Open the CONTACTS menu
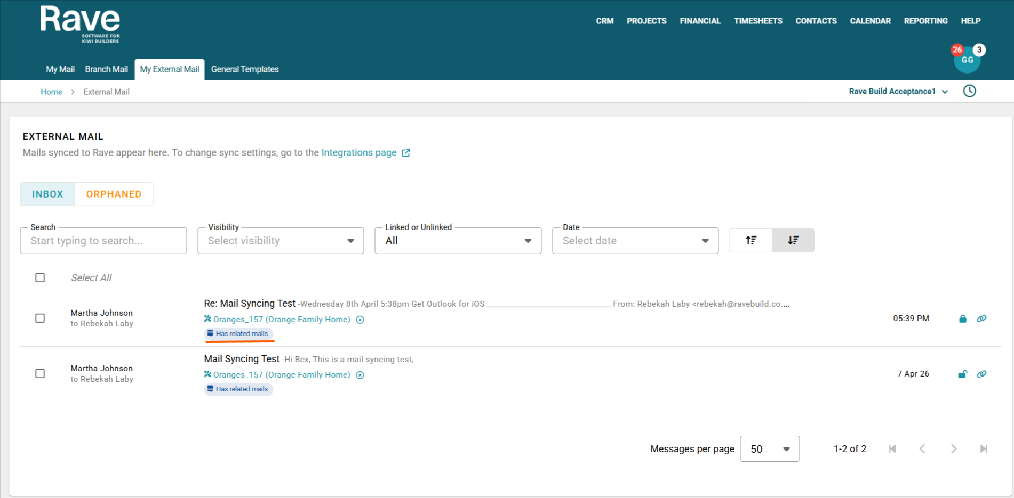 (x=816, y=21)
